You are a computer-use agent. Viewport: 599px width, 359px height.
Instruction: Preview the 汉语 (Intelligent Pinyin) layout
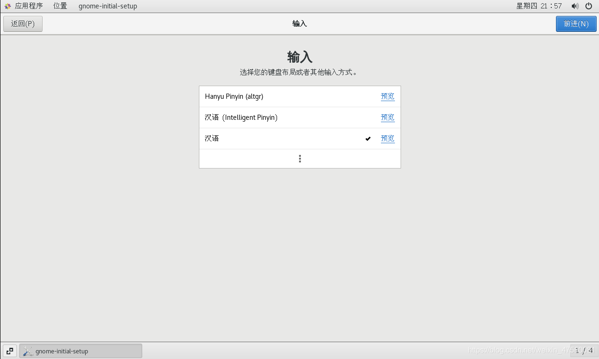(387, 117)
